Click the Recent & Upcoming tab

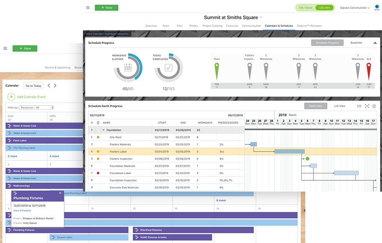click(x=58, y=67)
